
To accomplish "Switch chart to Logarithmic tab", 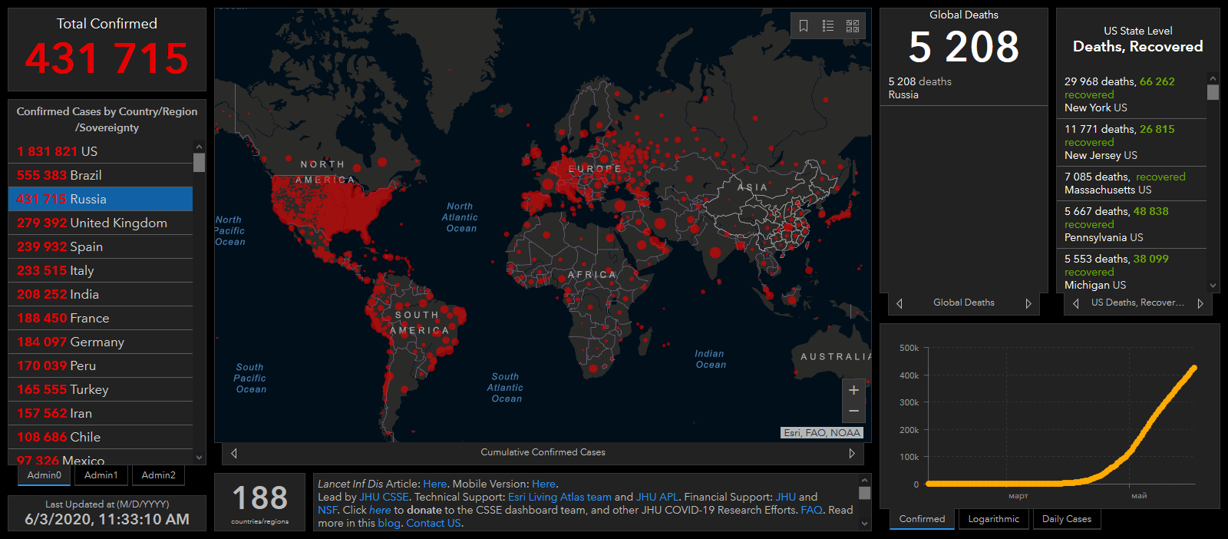I will (x=993, y=519).
